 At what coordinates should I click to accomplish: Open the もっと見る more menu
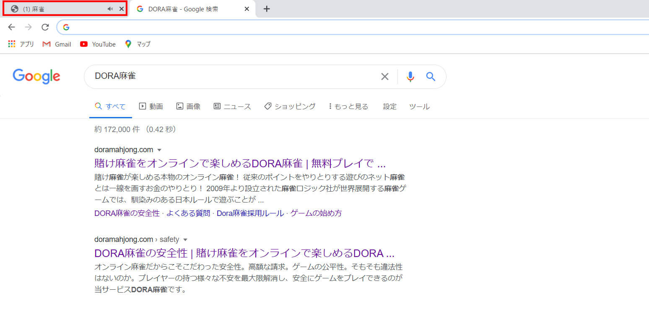tap(348, 106)
